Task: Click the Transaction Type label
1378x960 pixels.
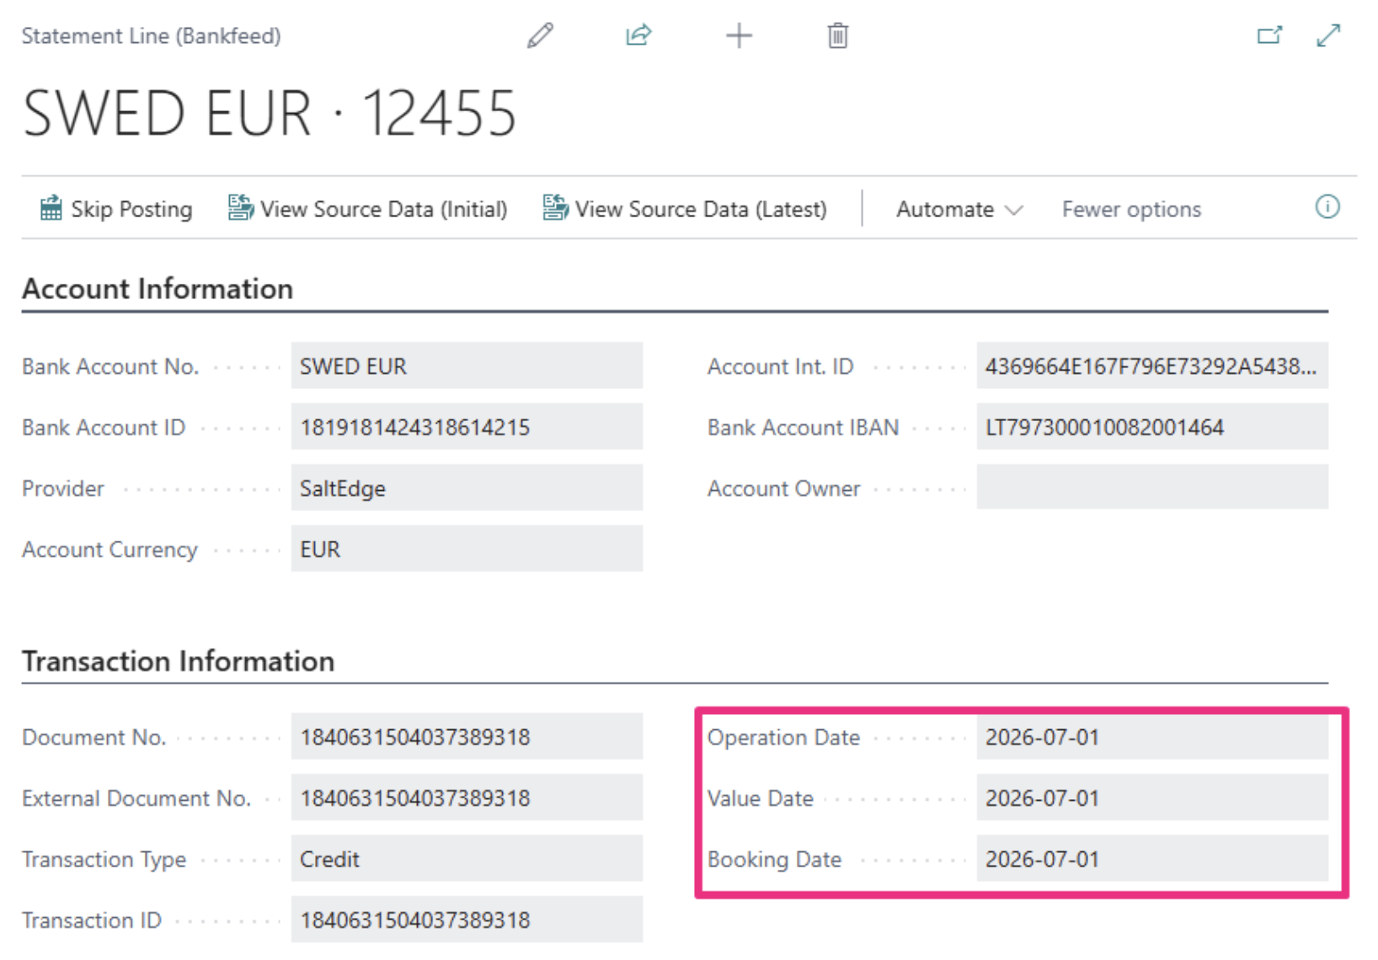Action: 104,860
